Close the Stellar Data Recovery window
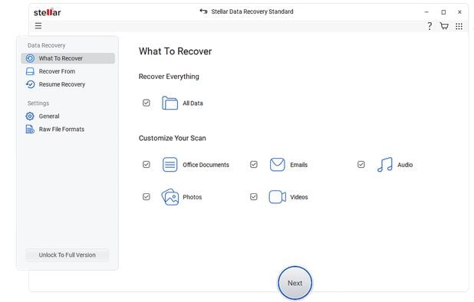 click(459, 12)
